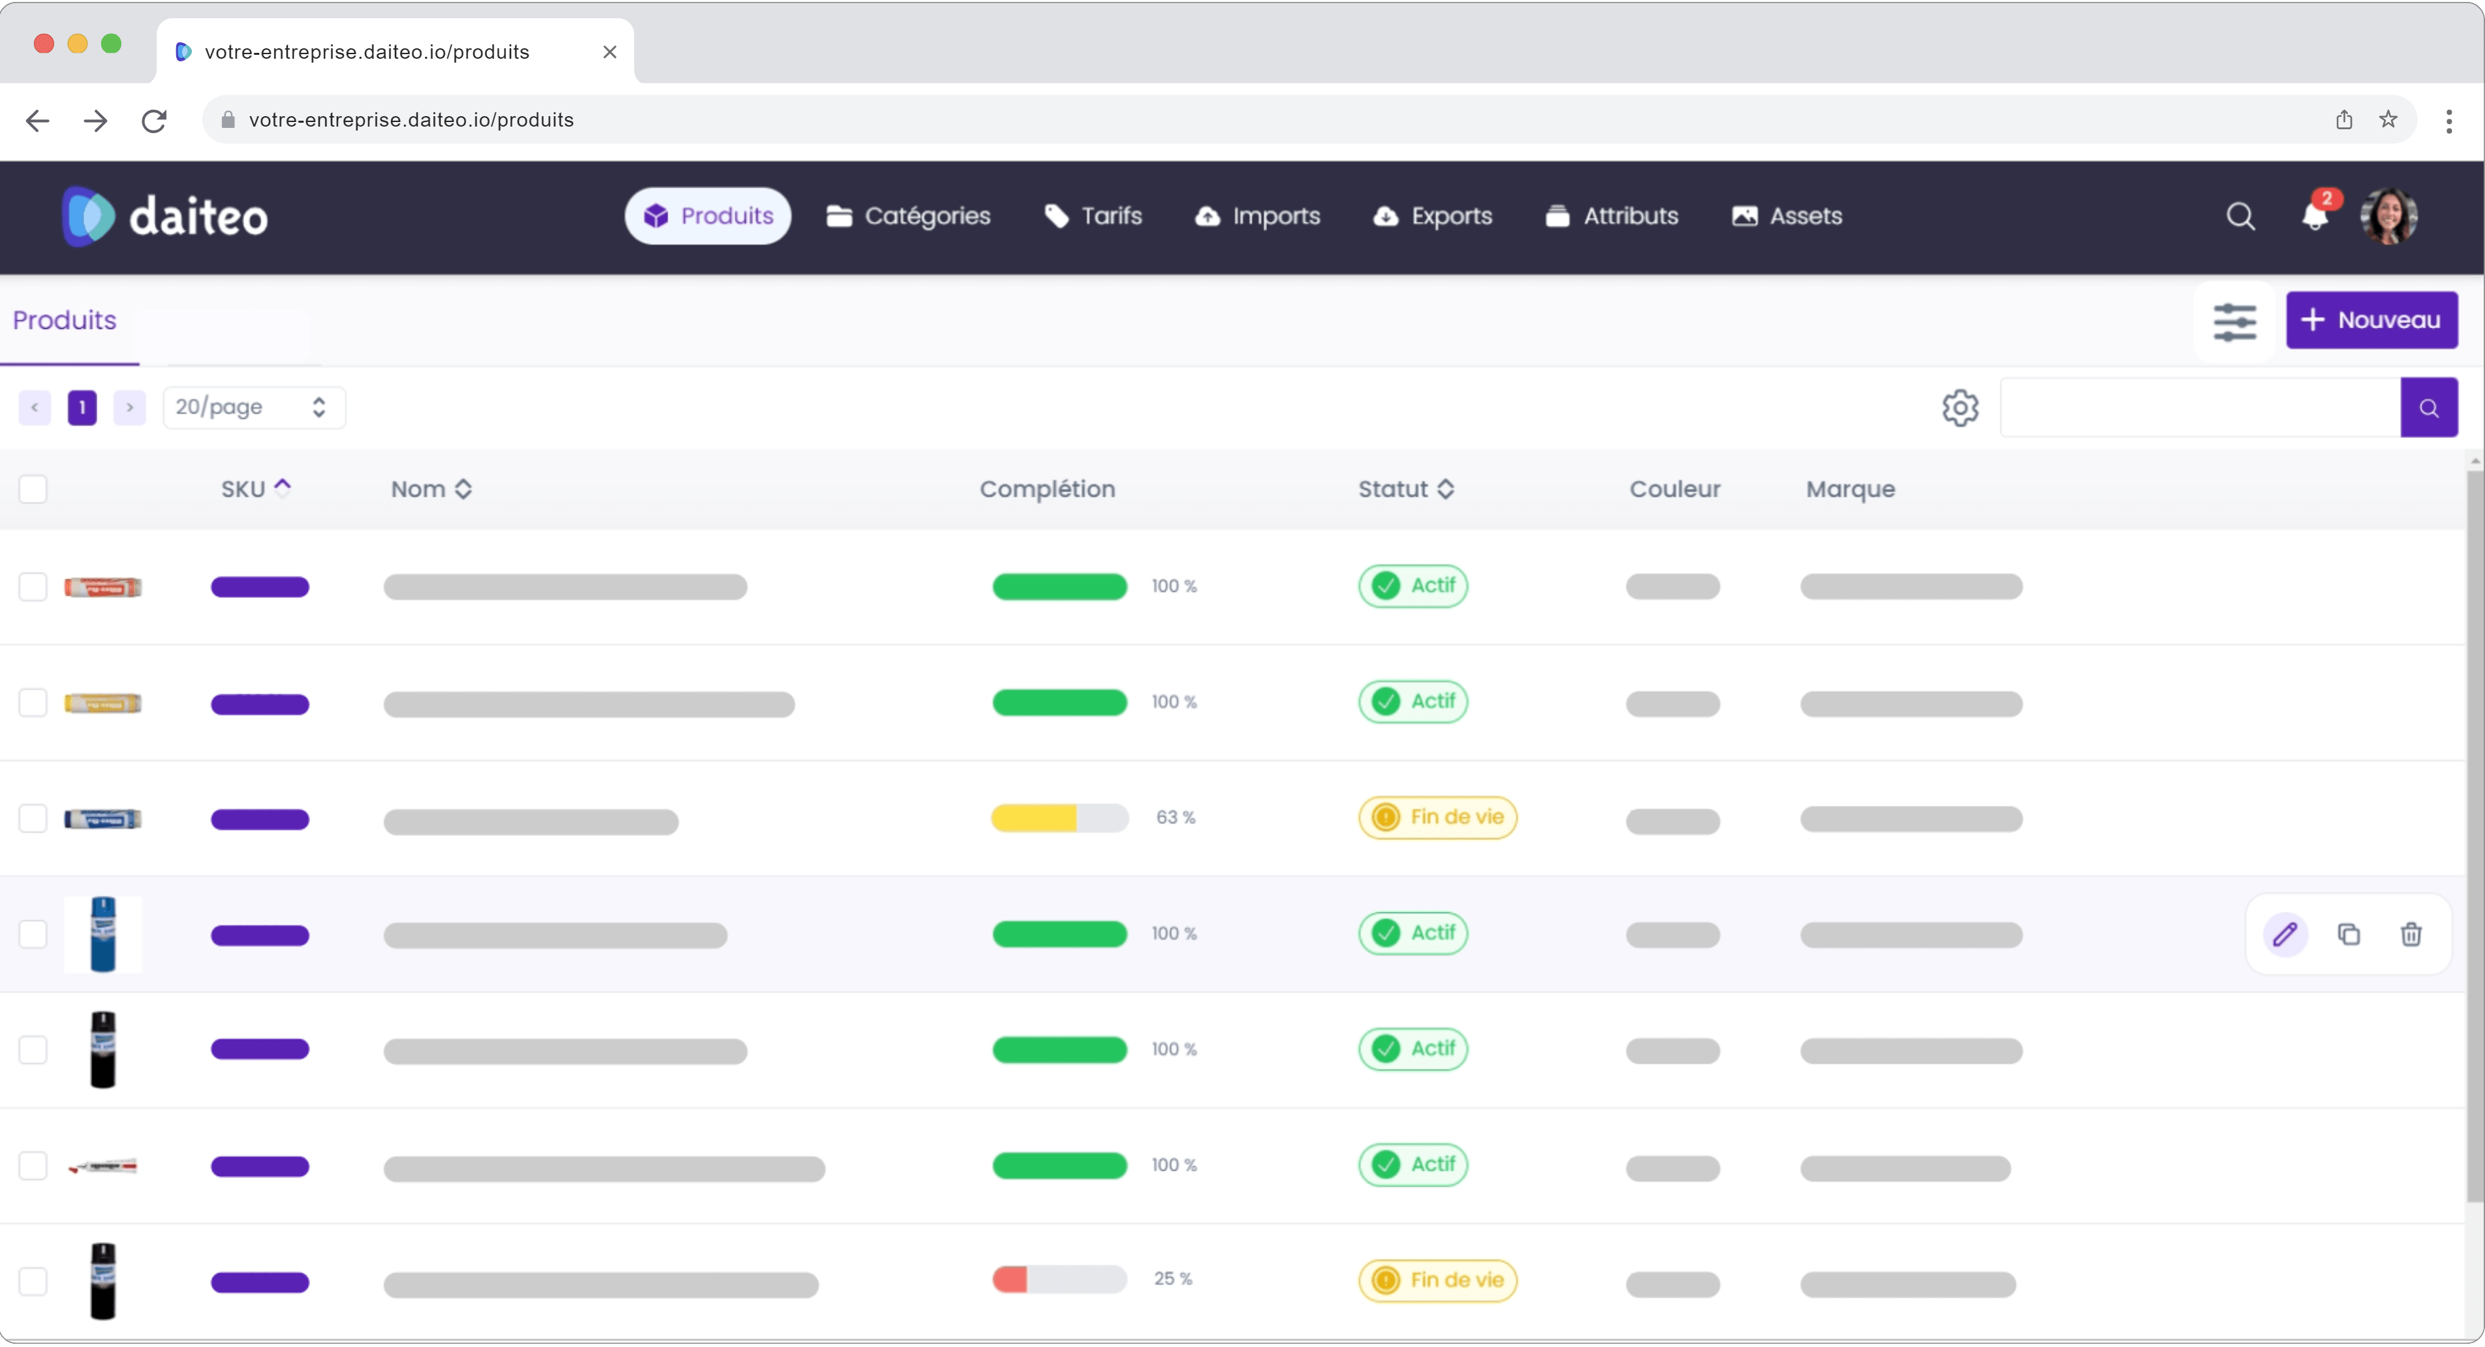This screenshot has width=2485, height=1347.
Task: Open the Imports cloud upload section
Action: 1258,216
